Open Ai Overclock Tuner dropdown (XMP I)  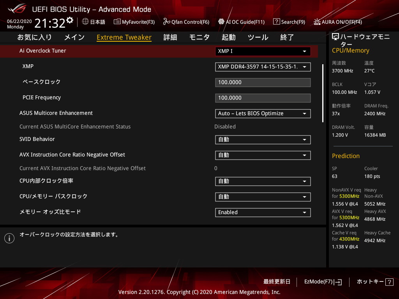click(x=263, y=51)
